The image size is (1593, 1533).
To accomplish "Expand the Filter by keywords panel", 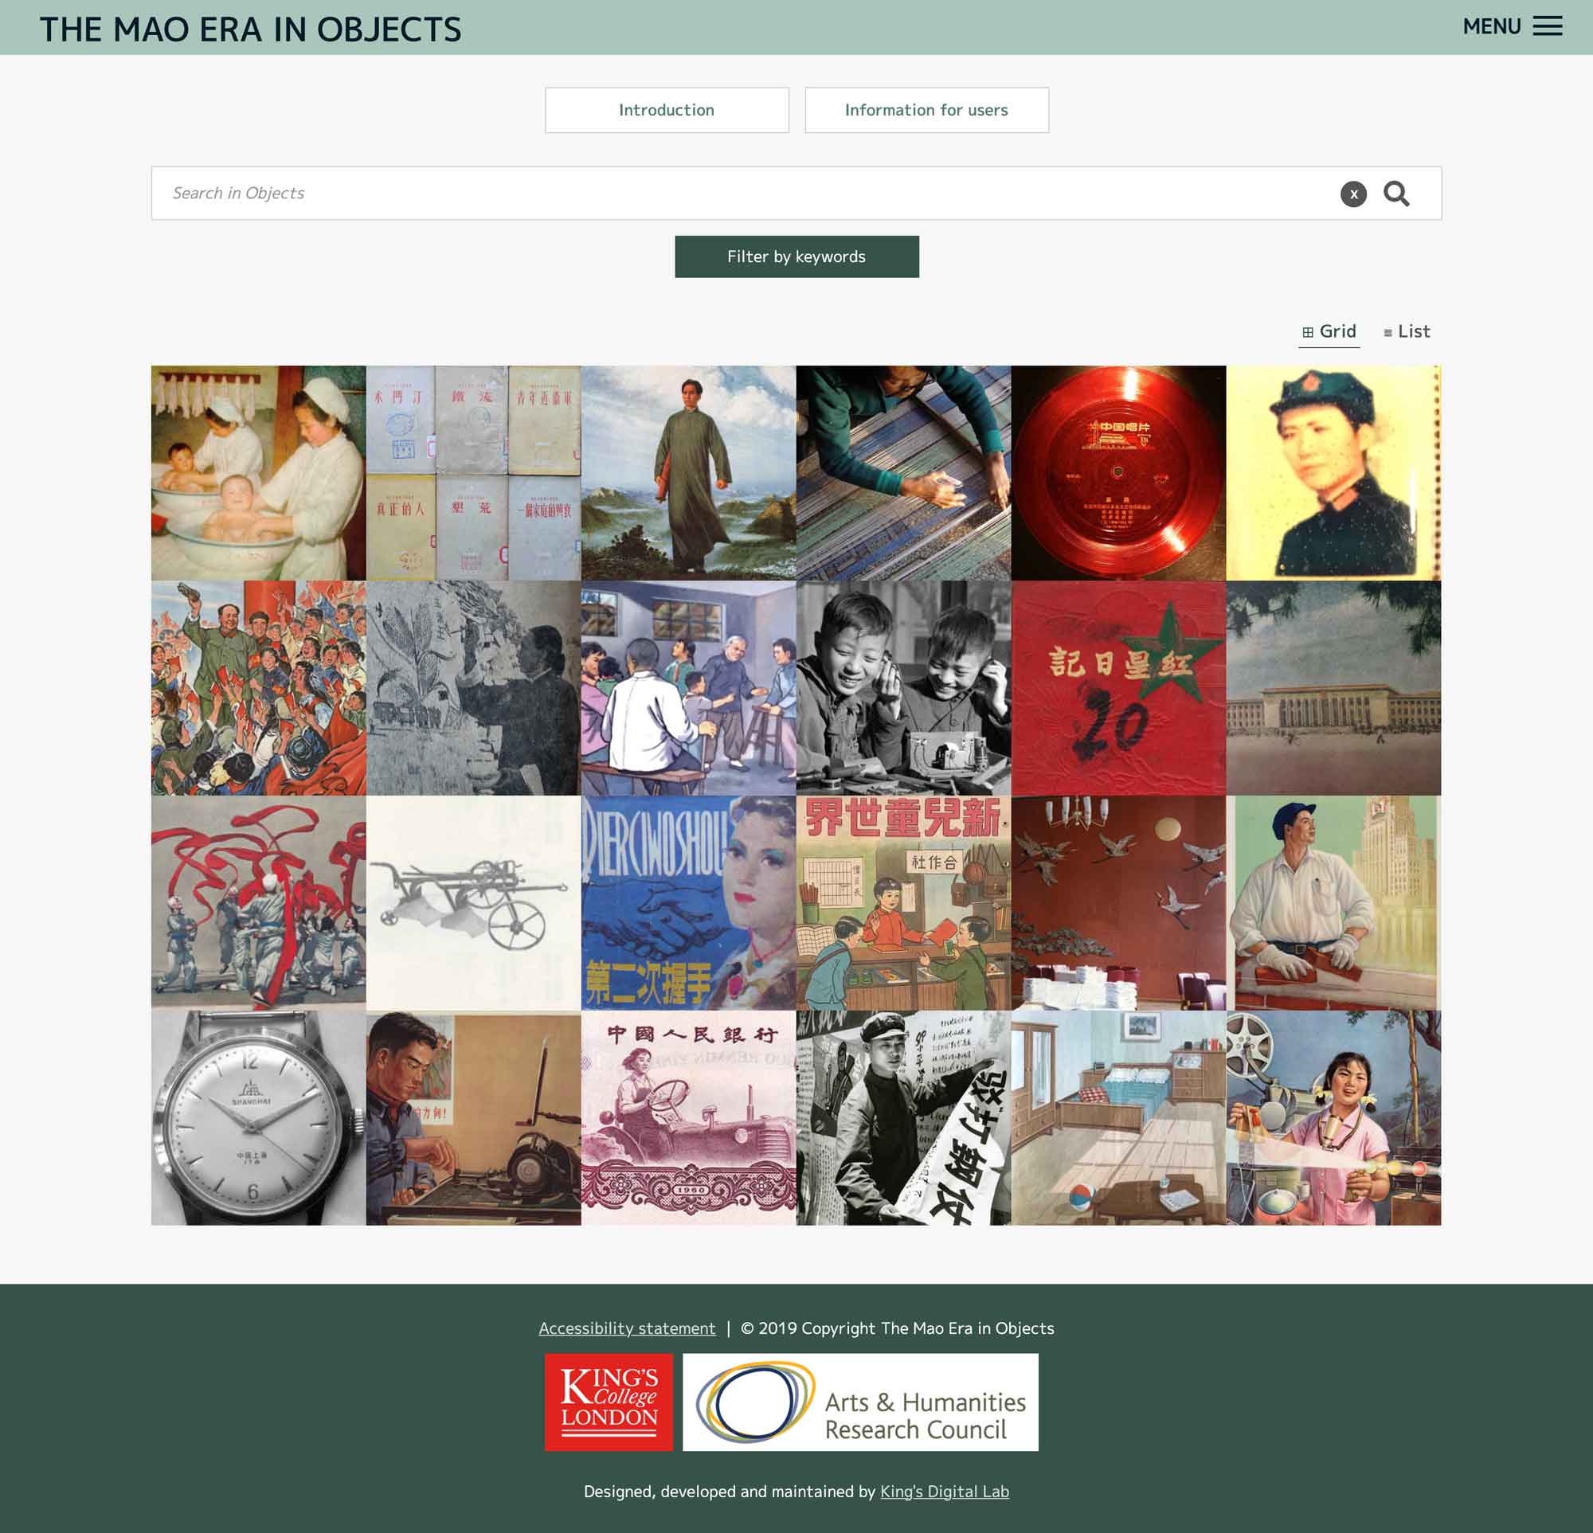I will click(796, 256).
